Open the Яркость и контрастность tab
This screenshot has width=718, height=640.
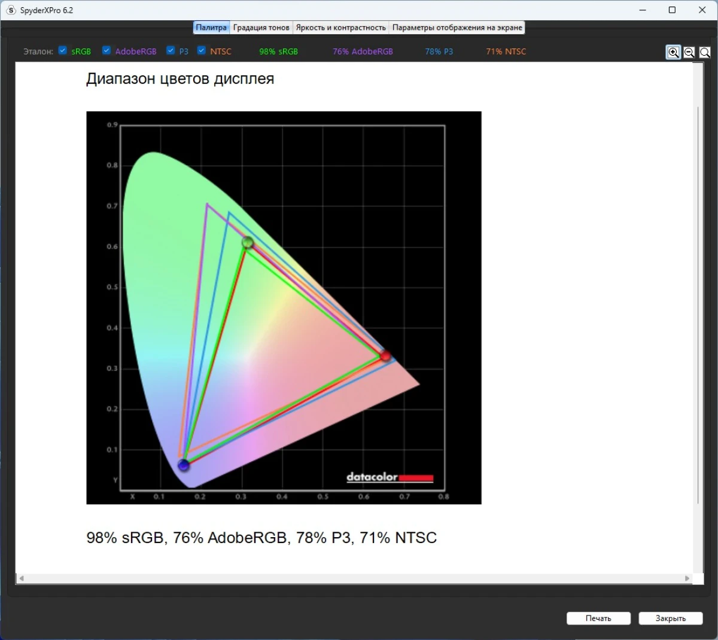341,28
